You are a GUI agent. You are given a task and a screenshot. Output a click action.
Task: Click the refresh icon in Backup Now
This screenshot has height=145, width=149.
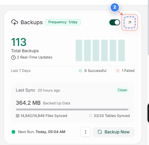tap(100, 132)
